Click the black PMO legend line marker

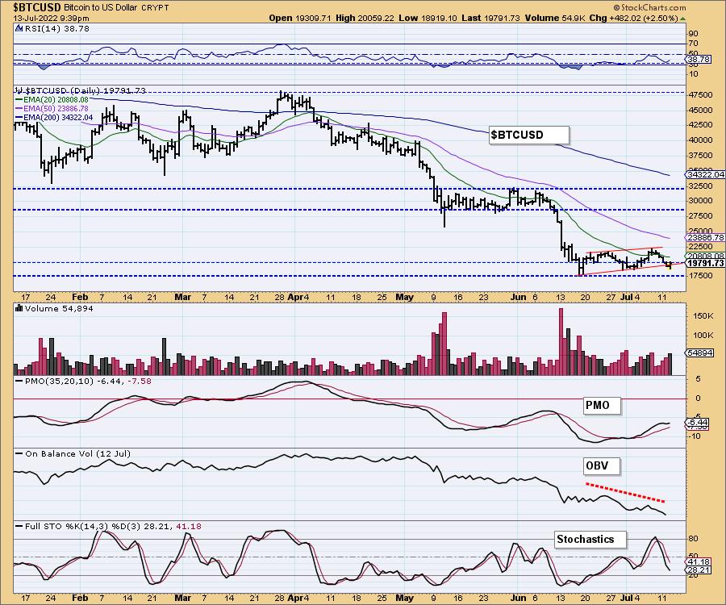(19, 381)
